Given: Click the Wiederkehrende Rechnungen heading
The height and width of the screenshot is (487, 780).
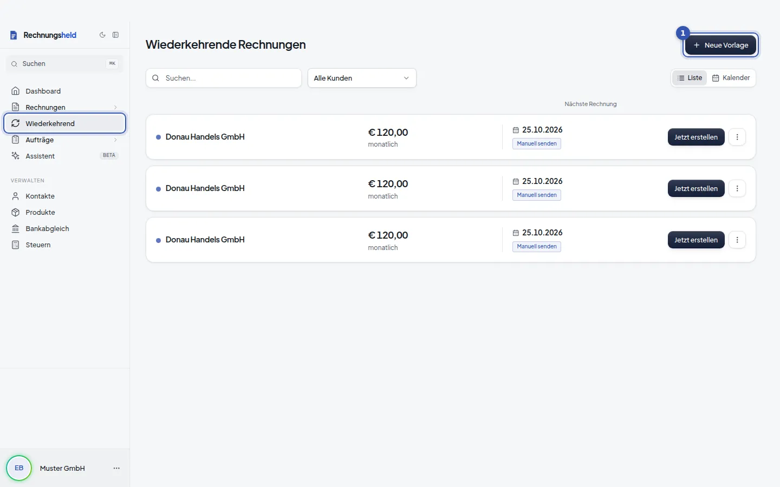Looking at the screenshot, I should [225, 44].
